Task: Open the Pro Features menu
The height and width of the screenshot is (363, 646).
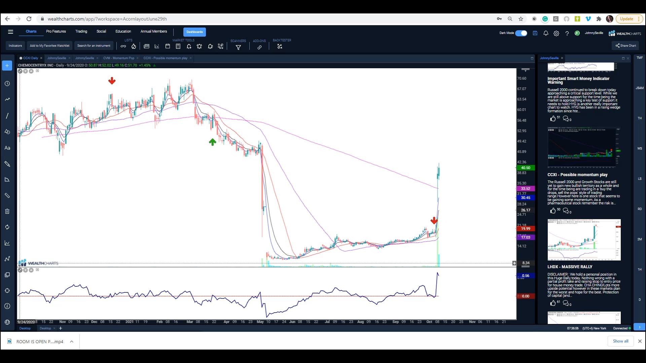Action: pyautogui.click(x=56, y=31)
